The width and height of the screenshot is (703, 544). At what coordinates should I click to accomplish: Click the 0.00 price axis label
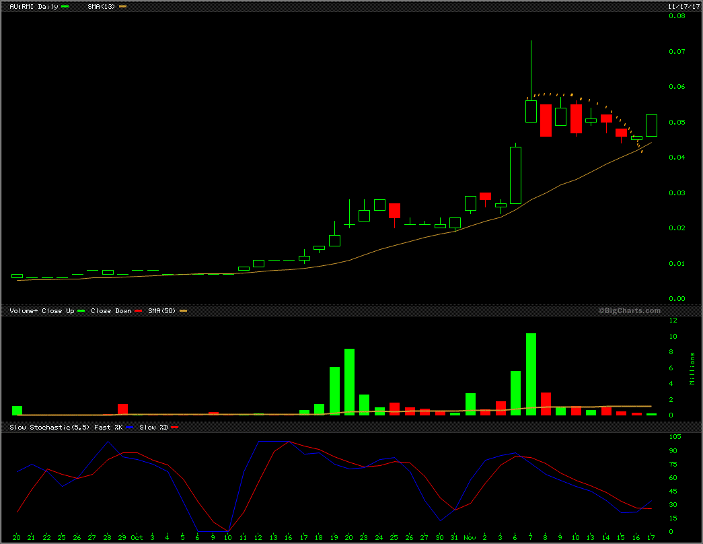point(677,298)
